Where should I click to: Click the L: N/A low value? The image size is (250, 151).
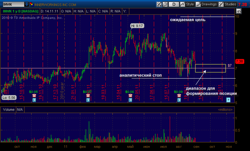pos(91,11)
